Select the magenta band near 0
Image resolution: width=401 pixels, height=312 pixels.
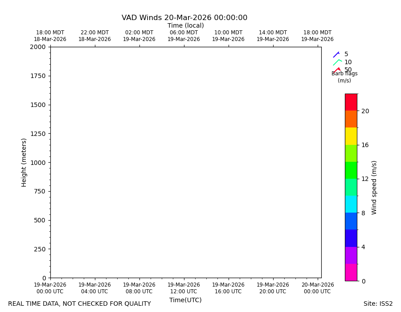click(351, 272)
